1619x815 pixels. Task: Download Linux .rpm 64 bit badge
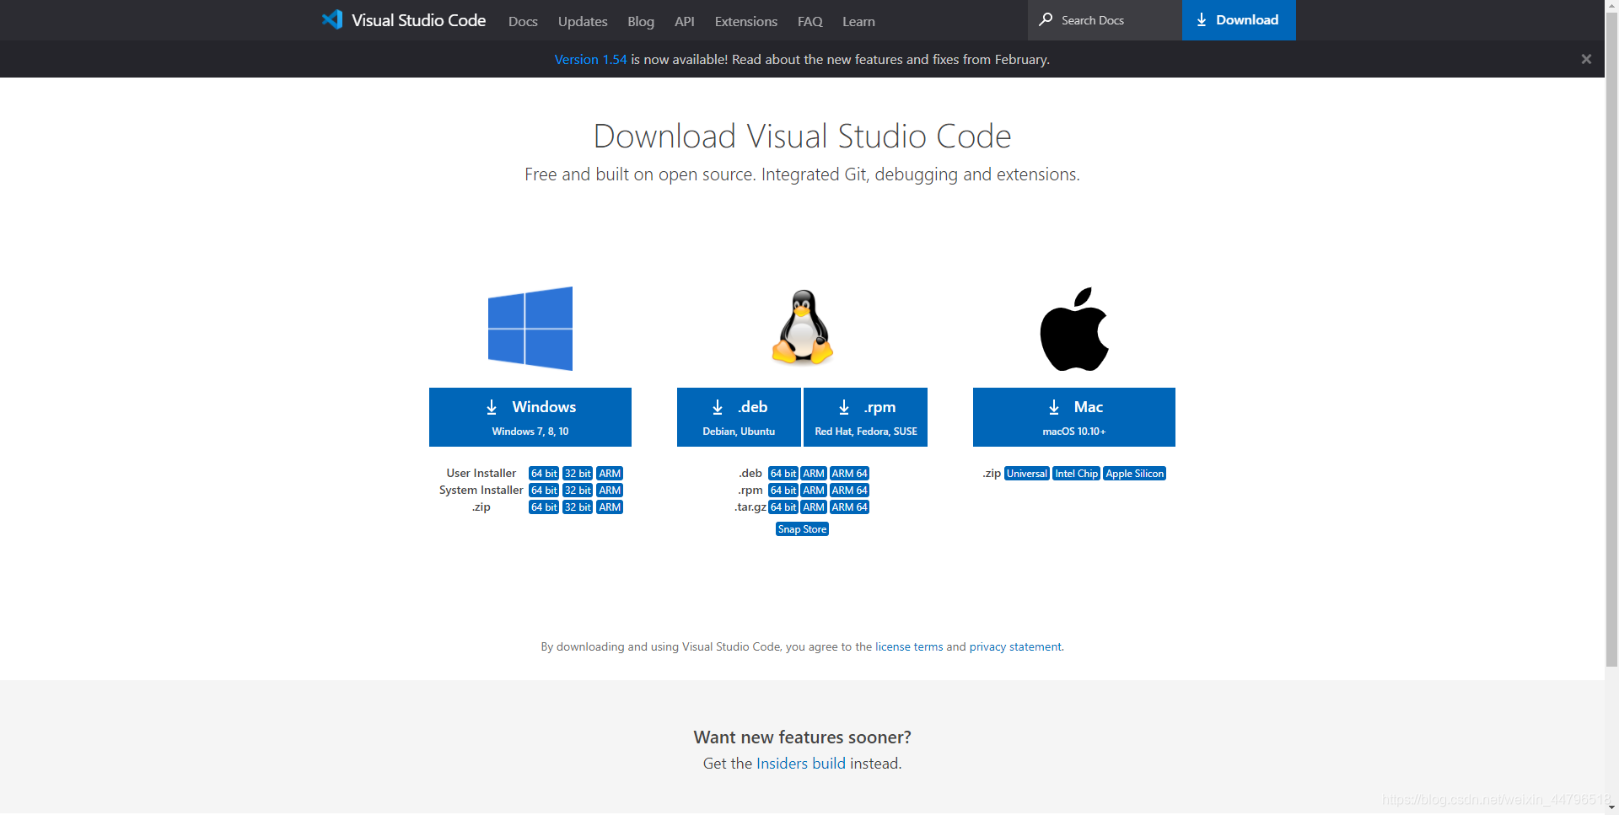(783, 491)
